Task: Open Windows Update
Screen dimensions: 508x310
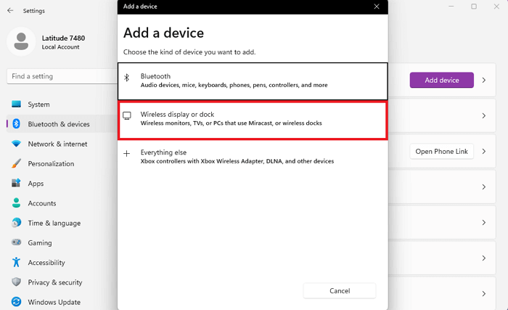Action: (62, 302)
